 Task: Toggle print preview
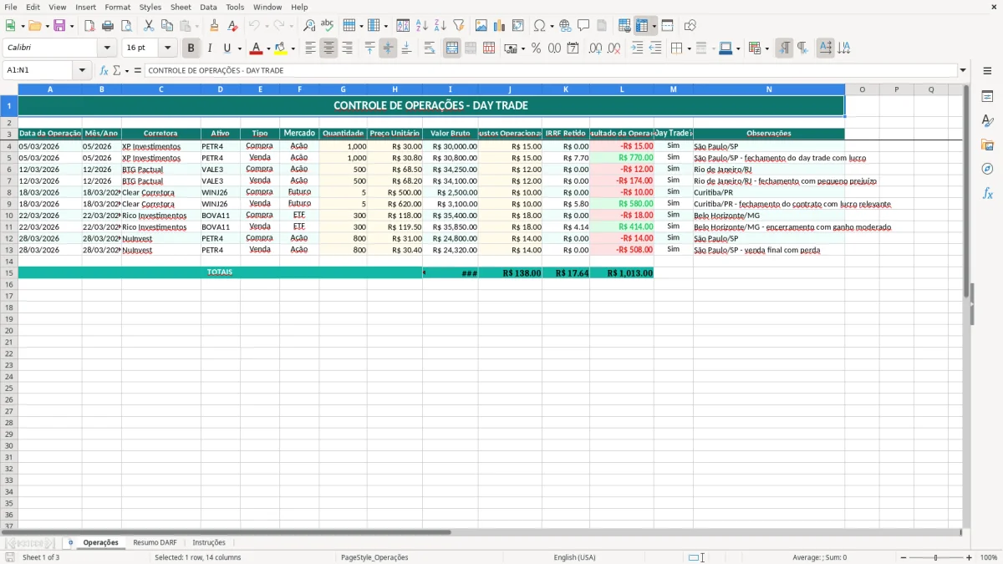[x=125, y=26]
